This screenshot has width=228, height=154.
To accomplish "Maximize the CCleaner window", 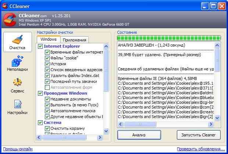I will (213, 6).
